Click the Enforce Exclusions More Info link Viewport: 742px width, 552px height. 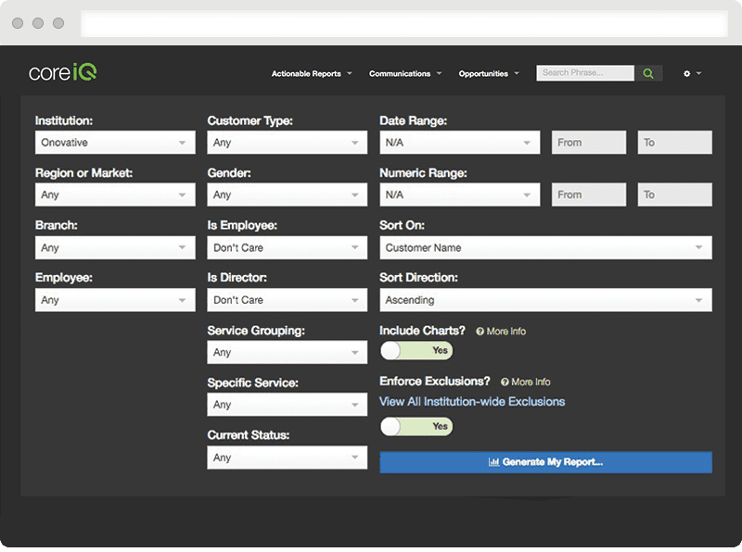(526, 382)
